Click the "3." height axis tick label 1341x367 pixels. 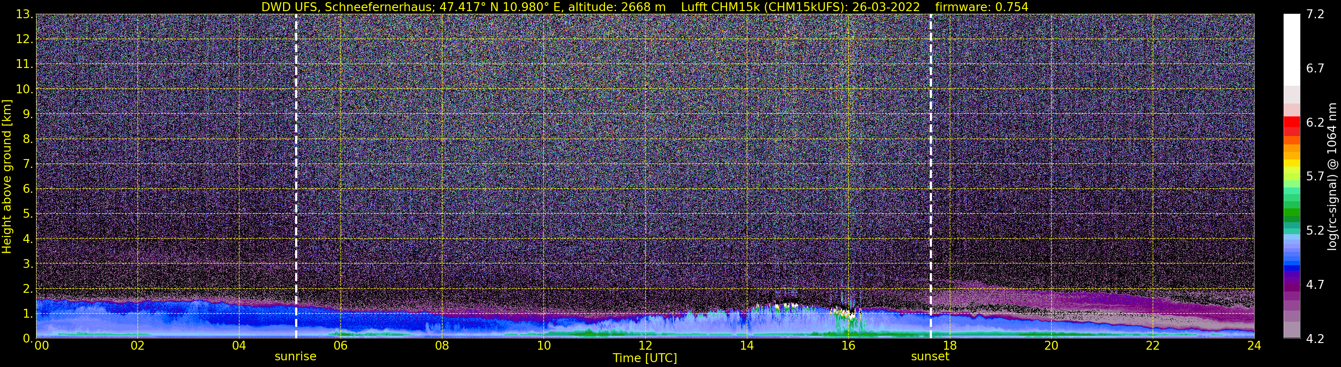(28, 263)
